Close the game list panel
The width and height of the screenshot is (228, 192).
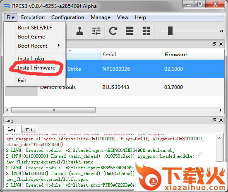point(221,44)
